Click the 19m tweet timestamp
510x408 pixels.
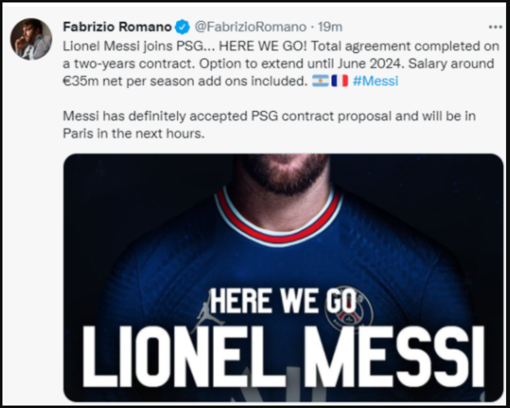coord(330,27)
